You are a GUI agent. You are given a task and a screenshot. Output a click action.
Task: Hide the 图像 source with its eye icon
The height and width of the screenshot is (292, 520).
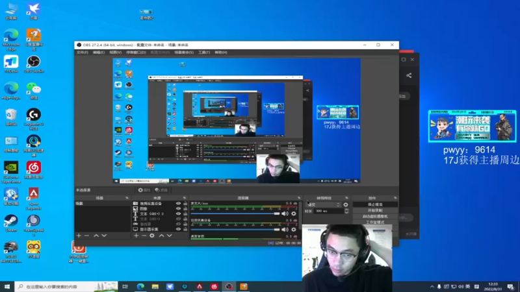[178, 208]
